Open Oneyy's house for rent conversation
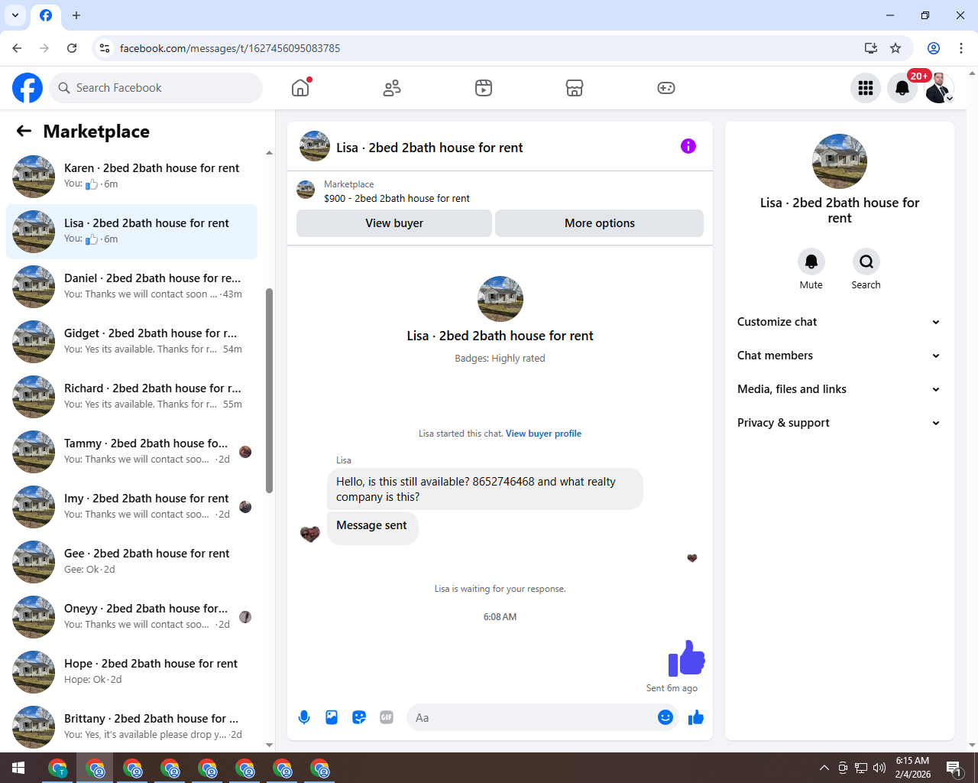 click(132, 617)
